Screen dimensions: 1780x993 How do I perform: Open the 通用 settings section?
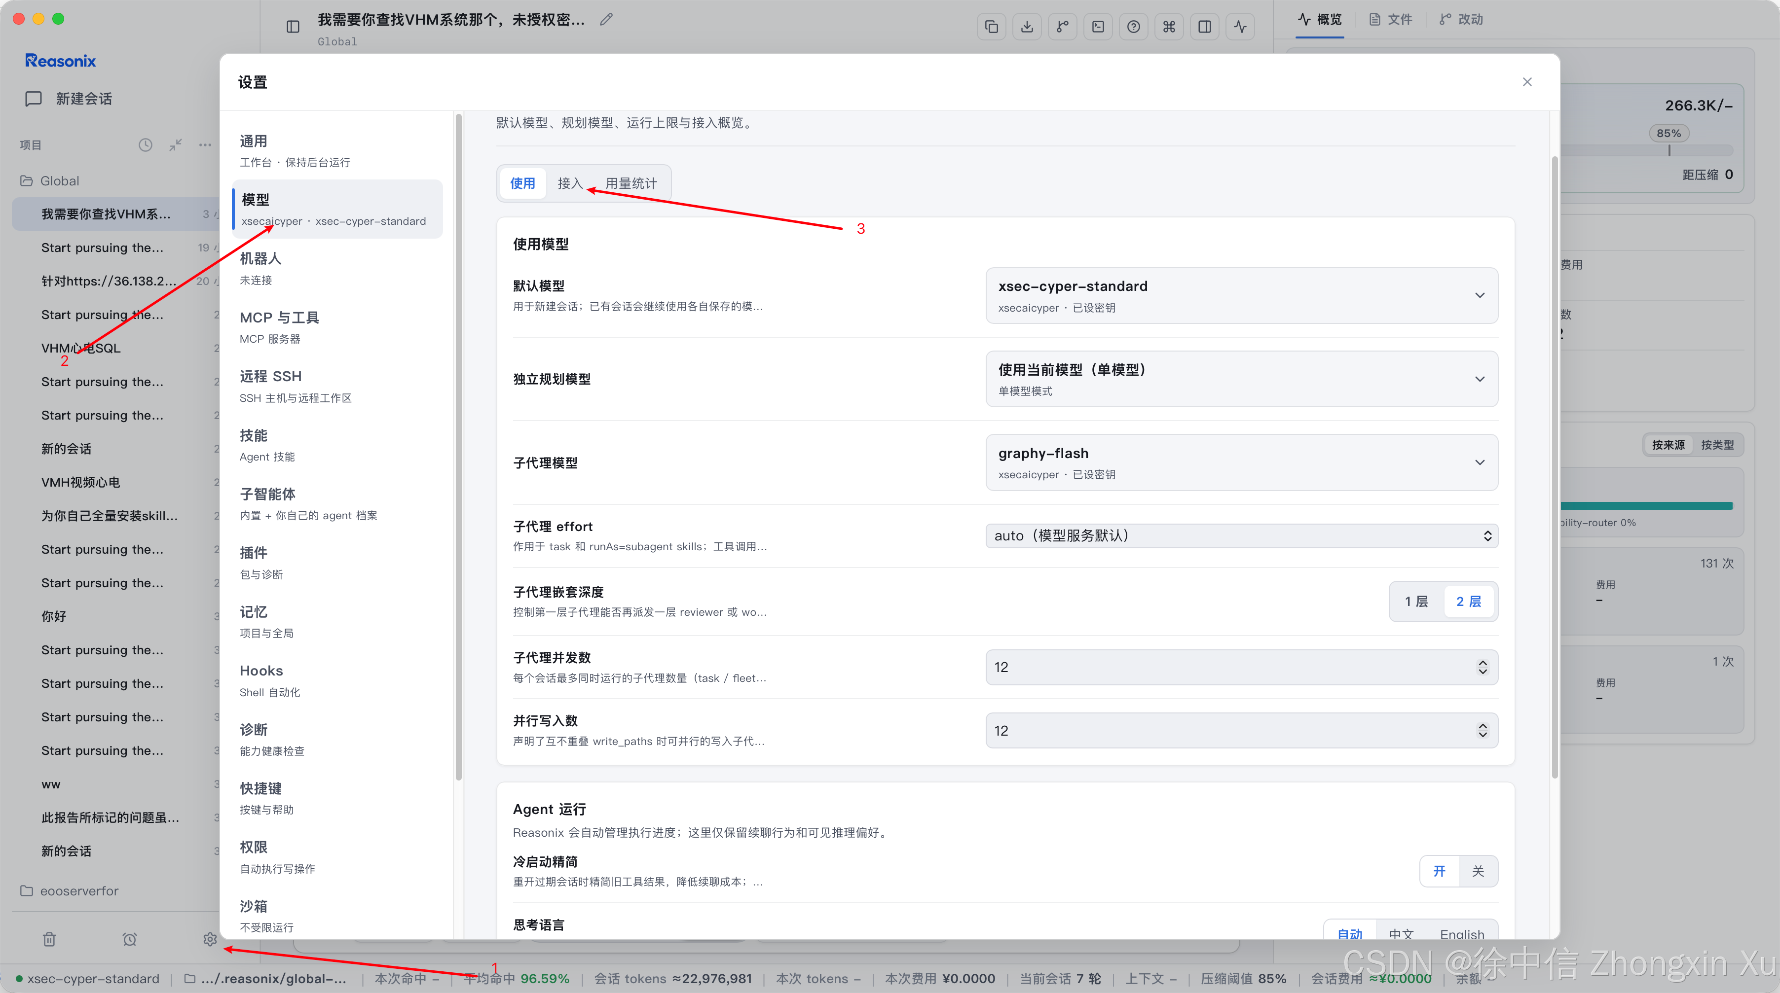(337, 150)
